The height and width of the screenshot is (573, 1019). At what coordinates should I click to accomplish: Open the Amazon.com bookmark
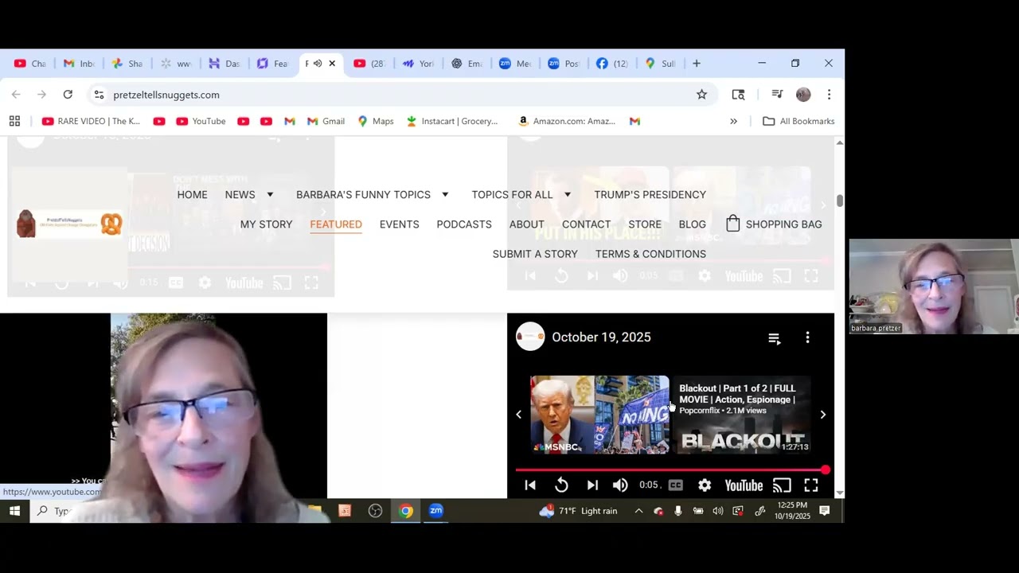coord(567,121)
